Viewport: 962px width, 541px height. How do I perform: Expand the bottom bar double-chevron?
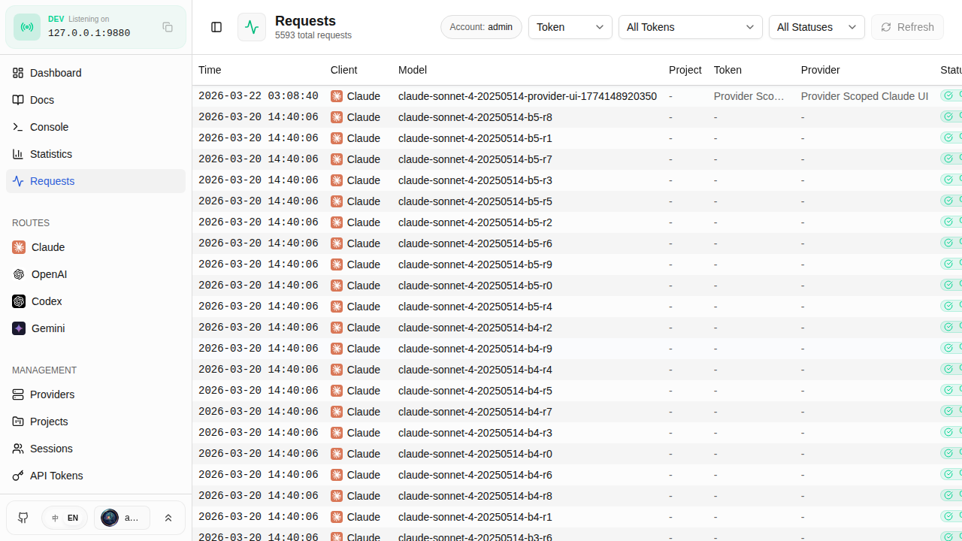(x=168, y=518)
